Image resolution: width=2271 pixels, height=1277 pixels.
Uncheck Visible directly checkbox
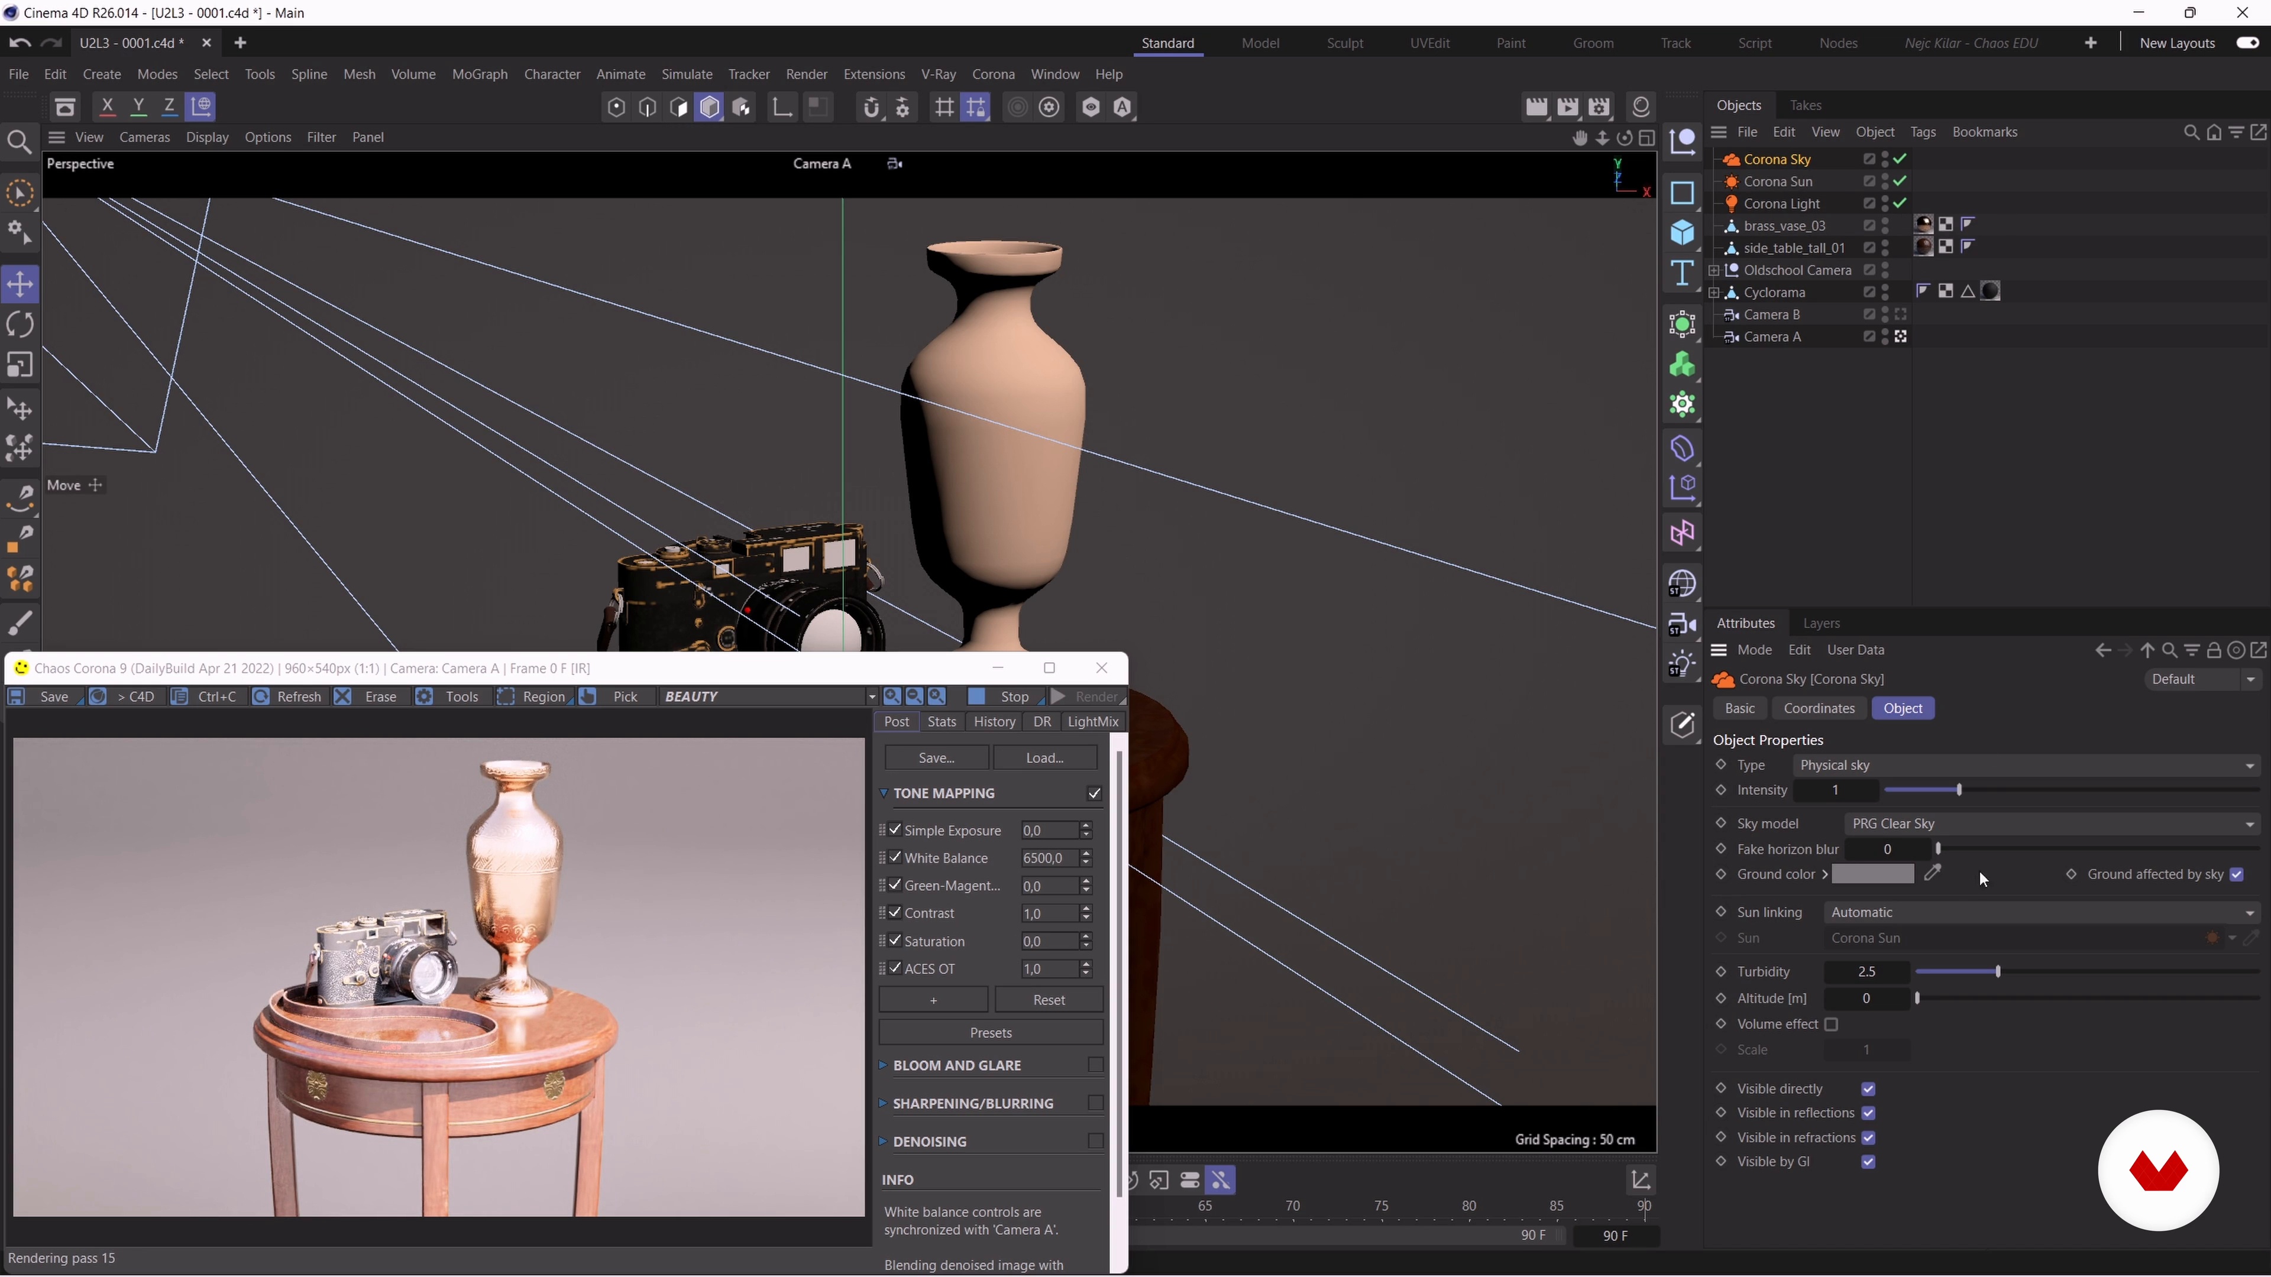(1868, 1089)
